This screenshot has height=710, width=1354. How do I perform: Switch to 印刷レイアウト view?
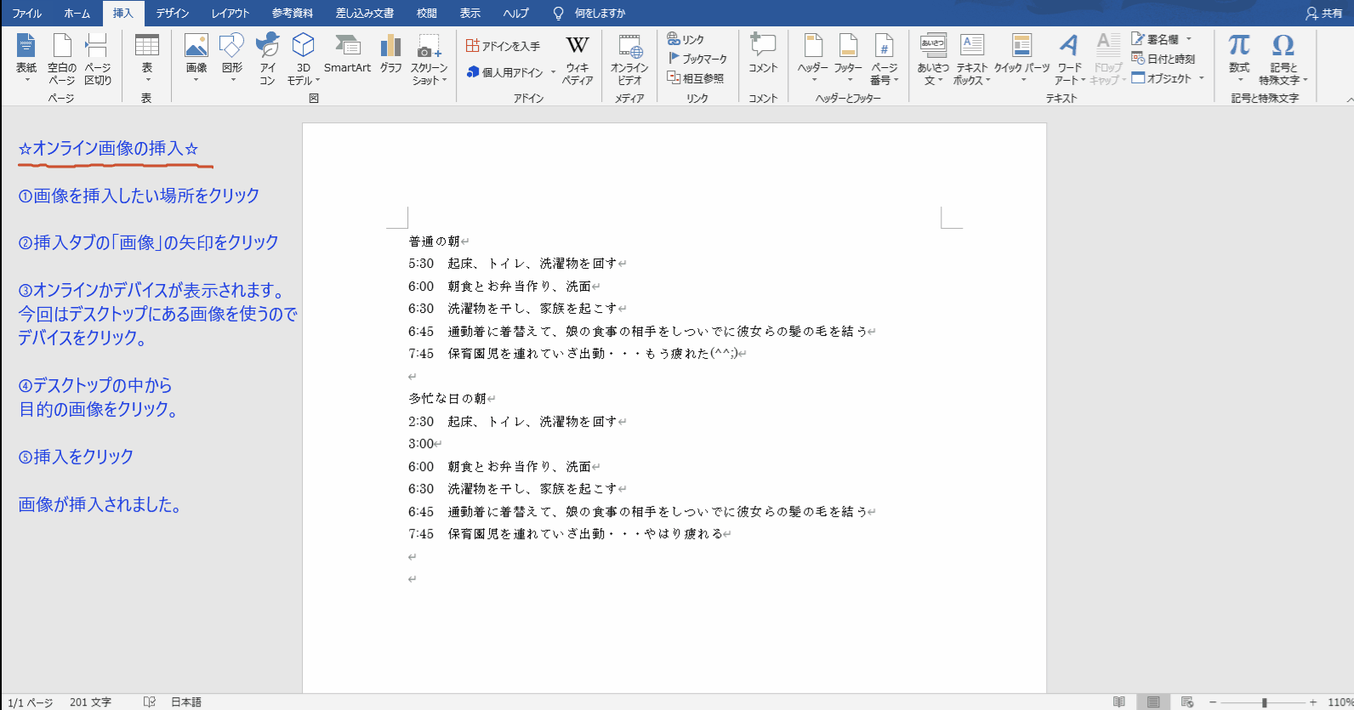tap(1153, 701)
